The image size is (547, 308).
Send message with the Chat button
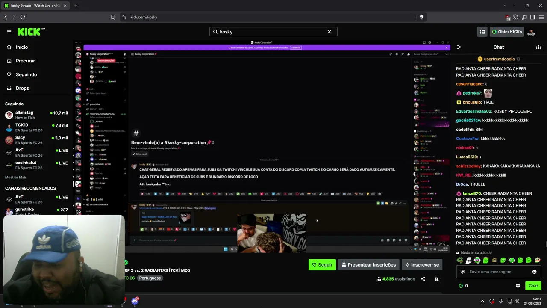[x=533, y=286]
